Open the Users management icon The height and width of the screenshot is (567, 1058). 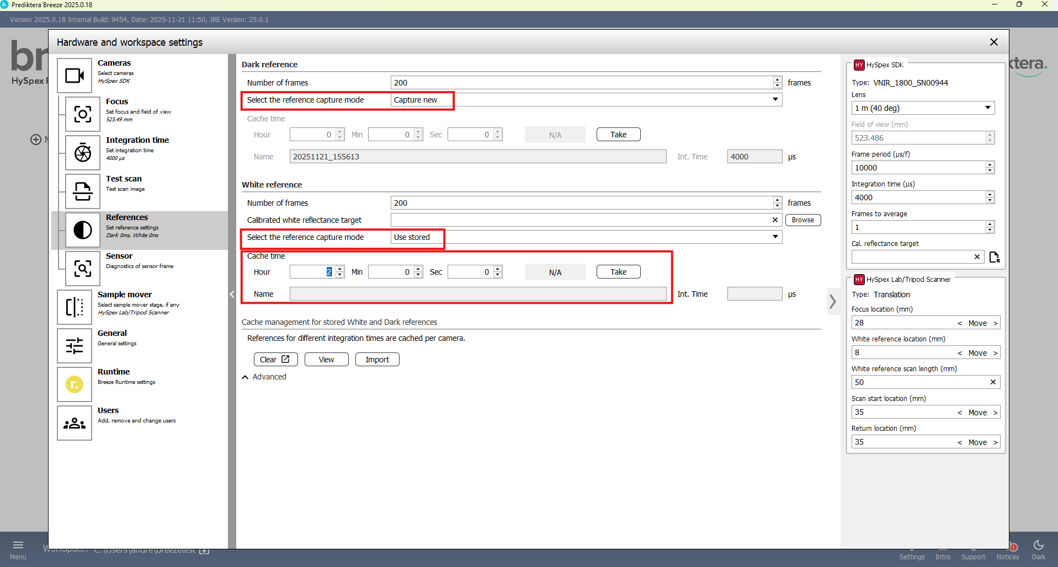[x=75, y=423]
